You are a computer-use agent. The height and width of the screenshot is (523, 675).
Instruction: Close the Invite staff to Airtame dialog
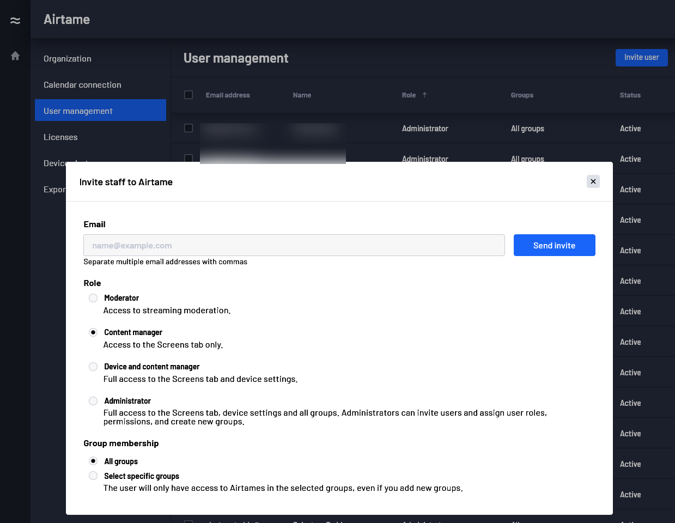[x=593, y=181]
